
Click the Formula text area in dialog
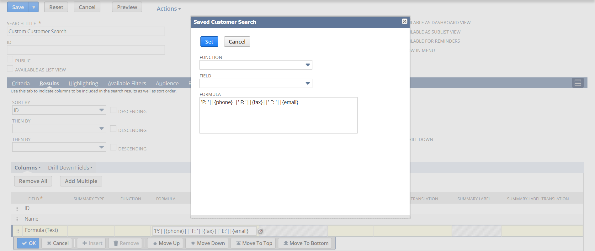[278, 115]
